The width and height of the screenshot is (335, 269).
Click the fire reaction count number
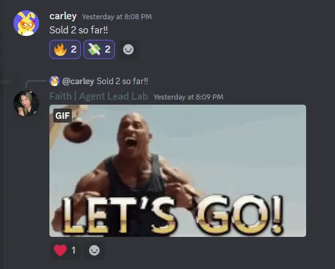point(74,49)
